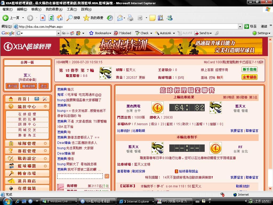Click the chat message input box
The image size is (273, 205).
click(80, 176)
